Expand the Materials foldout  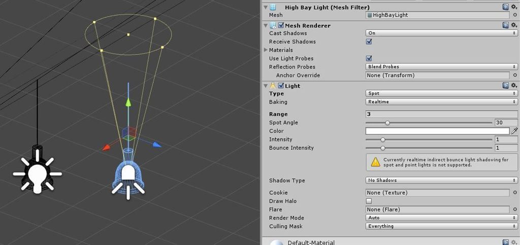tap(266, 50)
